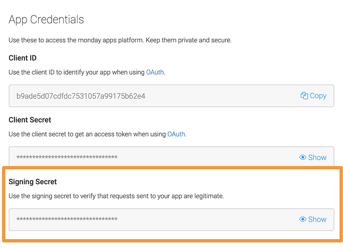
Task: Select the masked Signing Secret field
Action: pyautogui.click(x=171, y=219)
